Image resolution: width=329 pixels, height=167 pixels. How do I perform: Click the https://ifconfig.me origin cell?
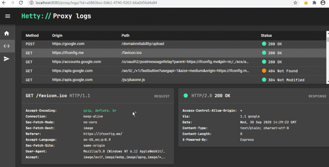(x=68, y=53)
